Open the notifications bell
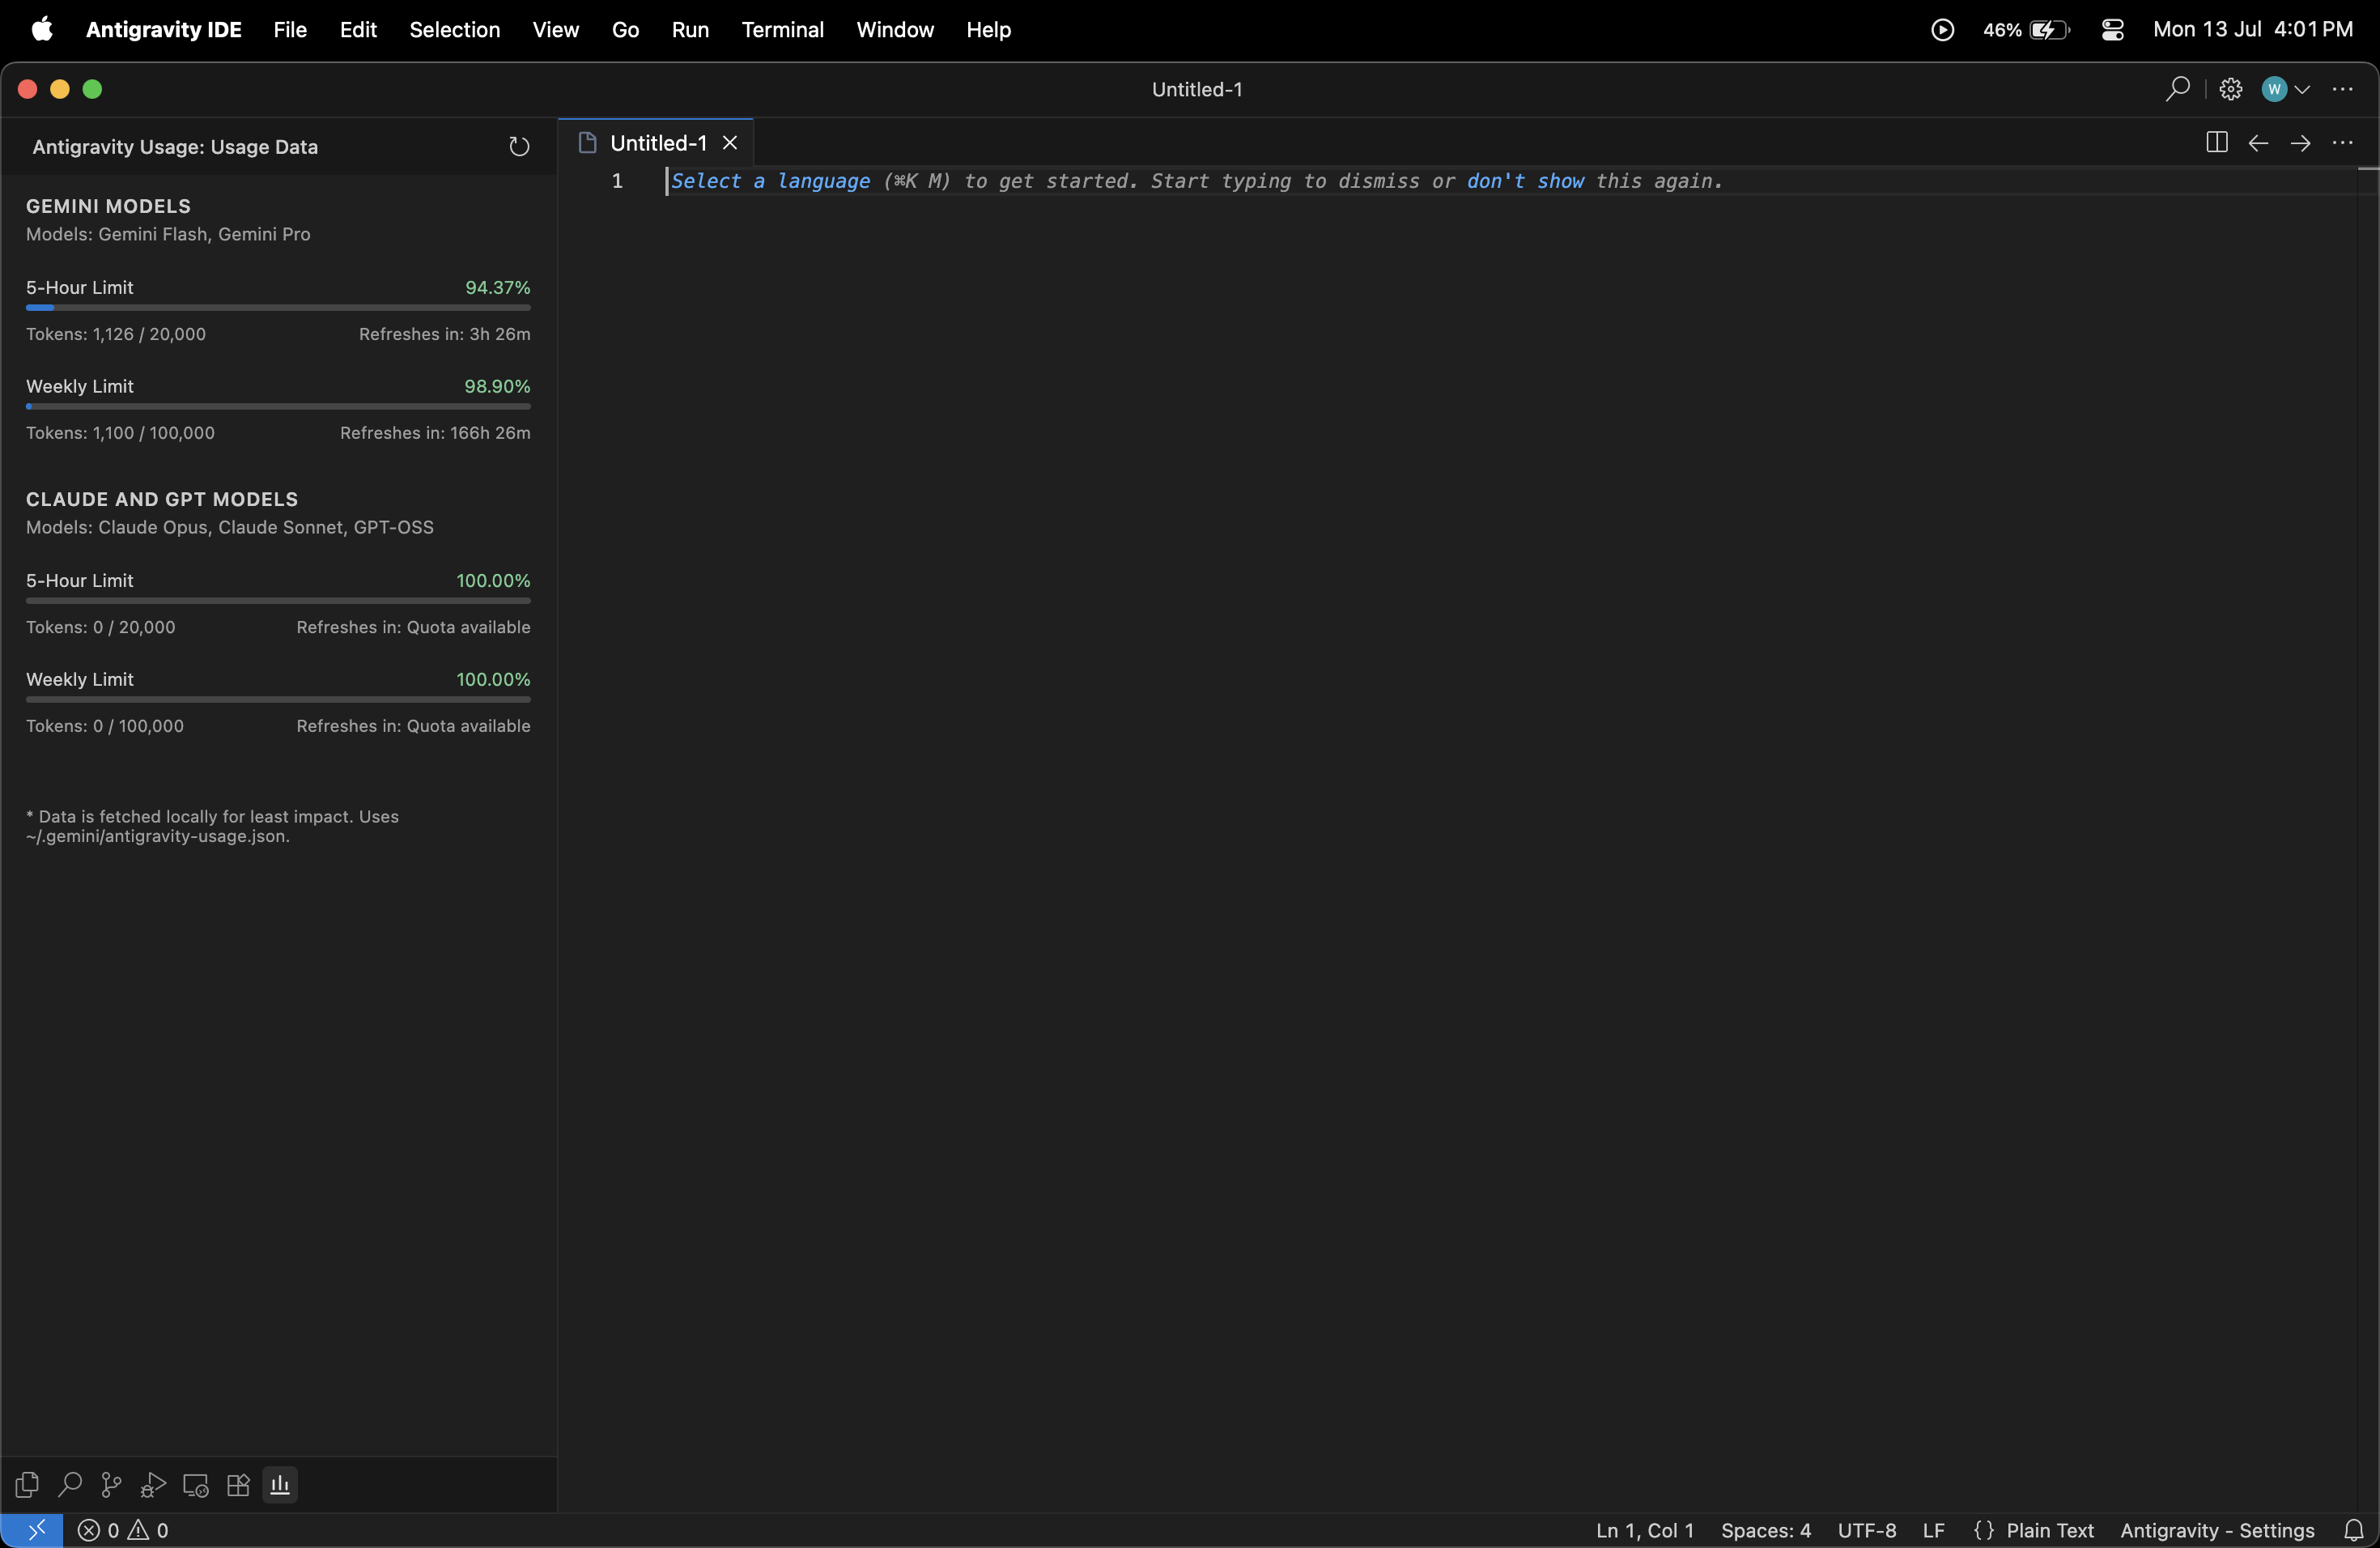The height and width of the screenshot is (1548, 2380). 2353,1530
